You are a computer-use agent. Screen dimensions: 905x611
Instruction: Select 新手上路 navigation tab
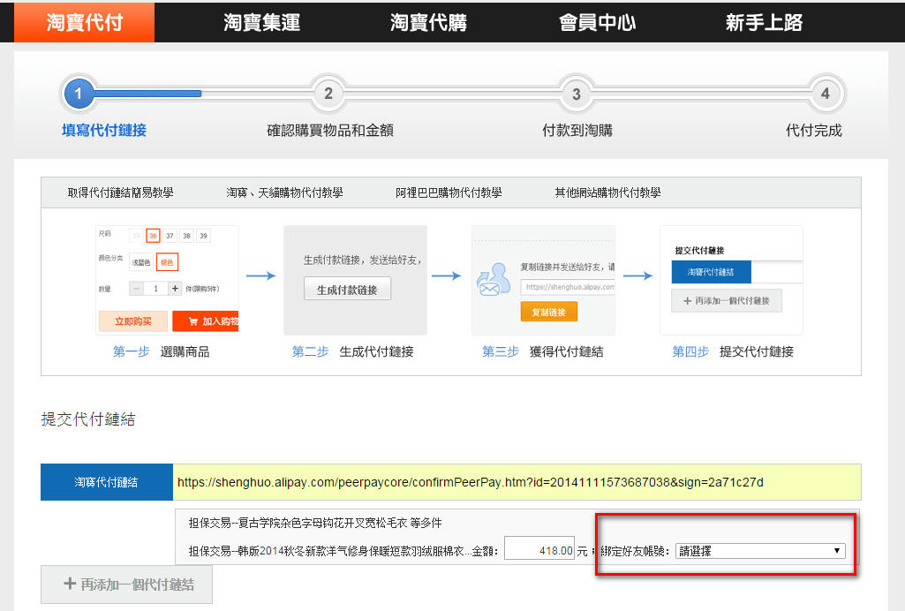click(764, 22)
